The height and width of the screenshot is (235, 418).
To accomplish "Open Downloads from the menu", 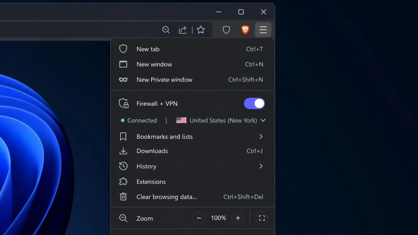I will tap(193, 151).
